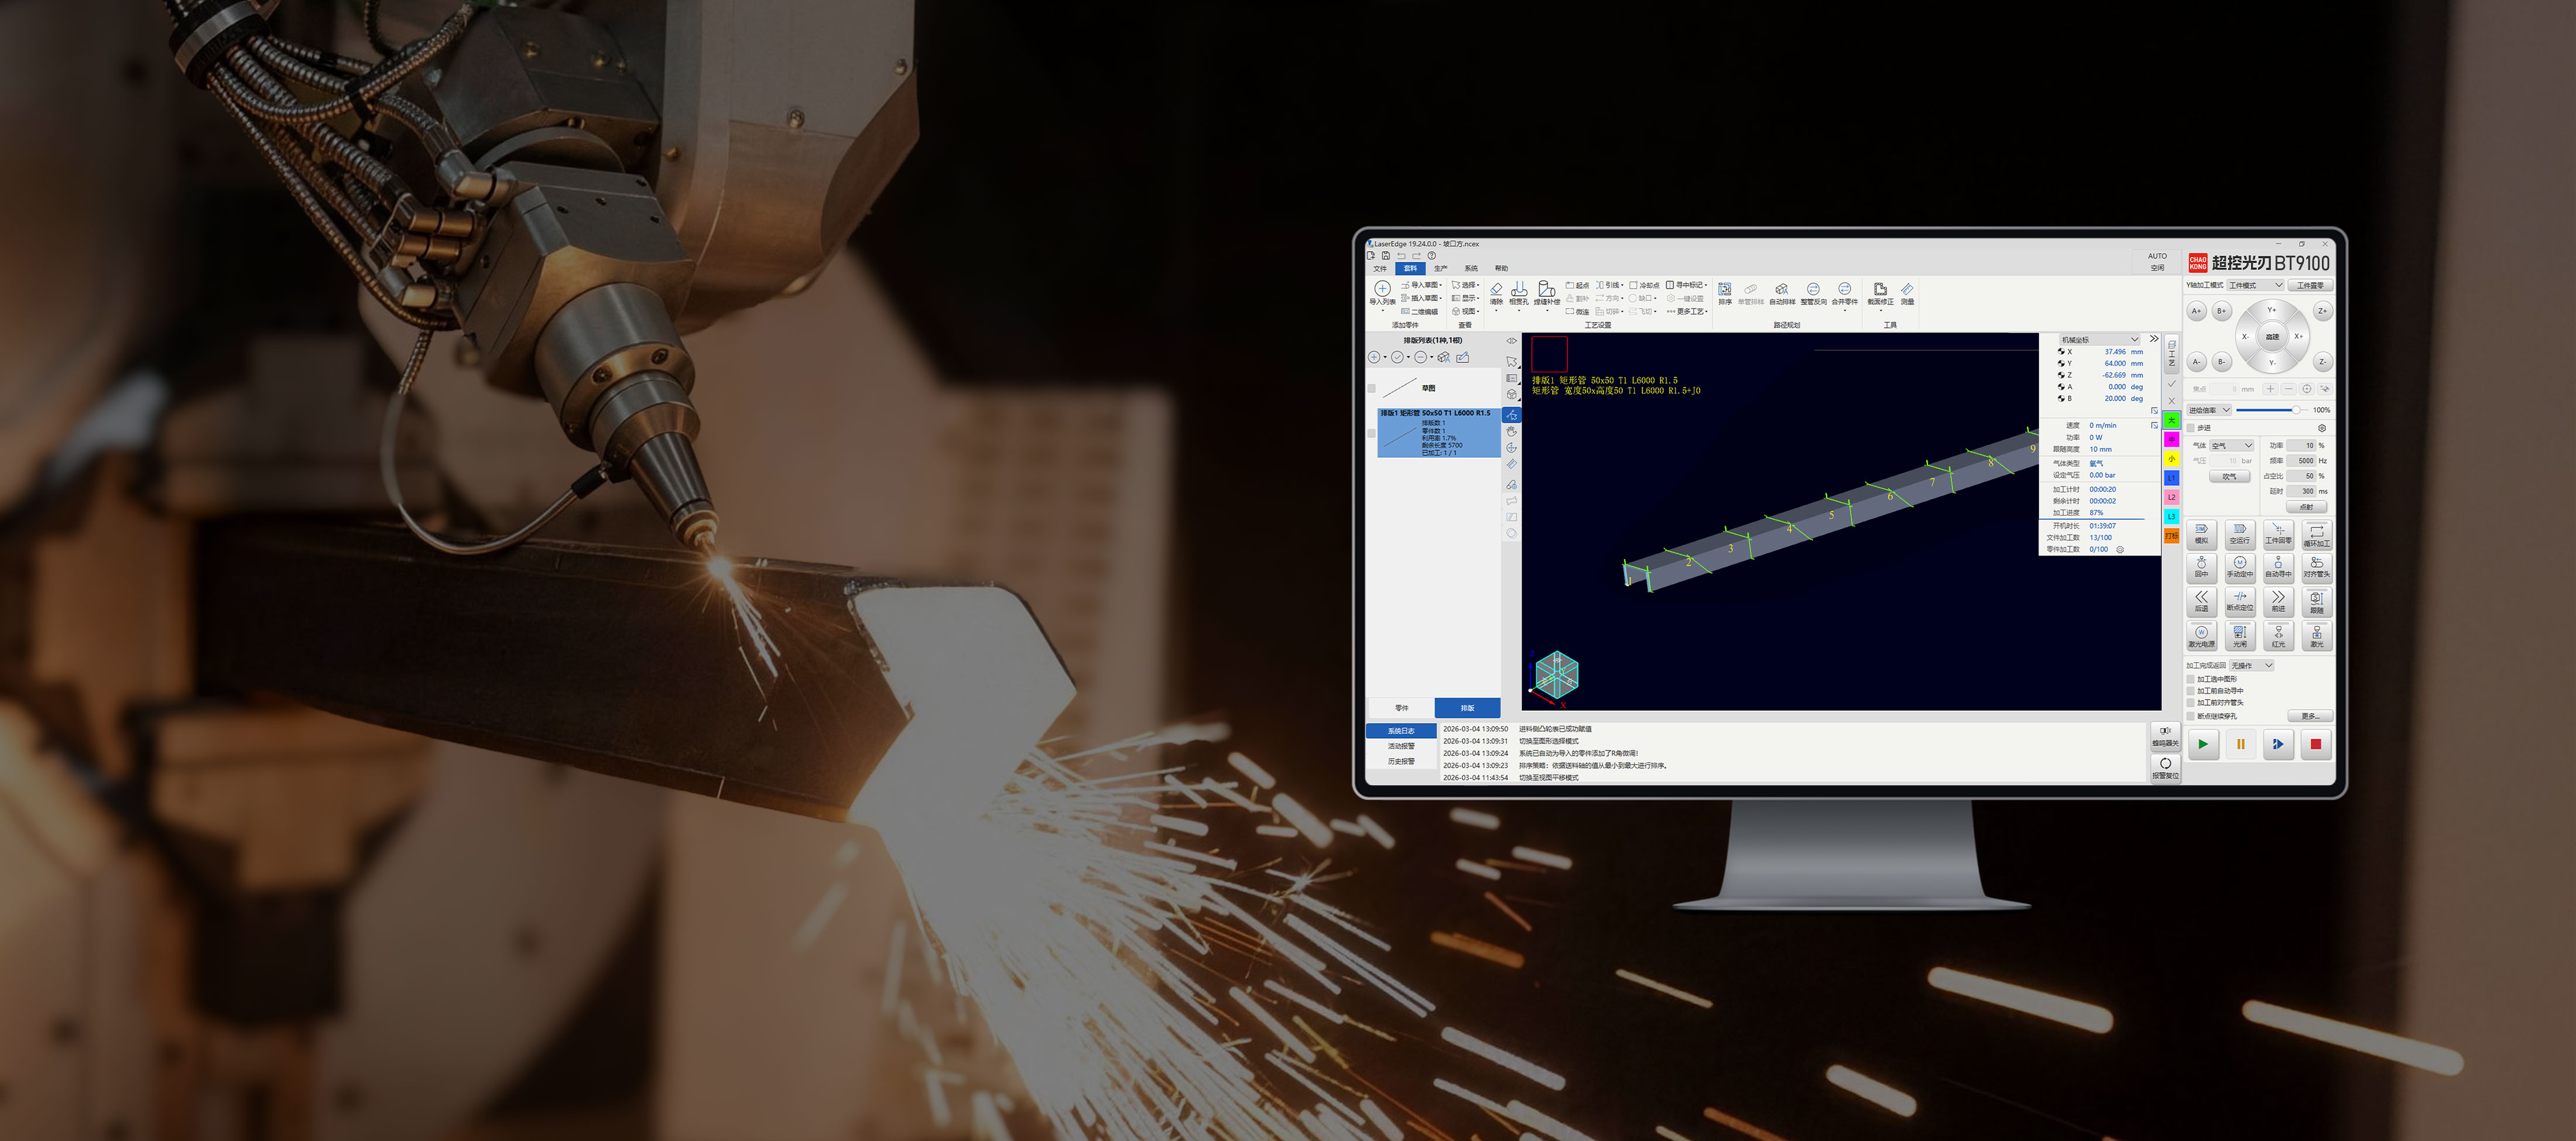The height and width of the screenshot is (1141, 2576).
Task: Switch to the 生产 ribbon tab
Action: 1440,269
